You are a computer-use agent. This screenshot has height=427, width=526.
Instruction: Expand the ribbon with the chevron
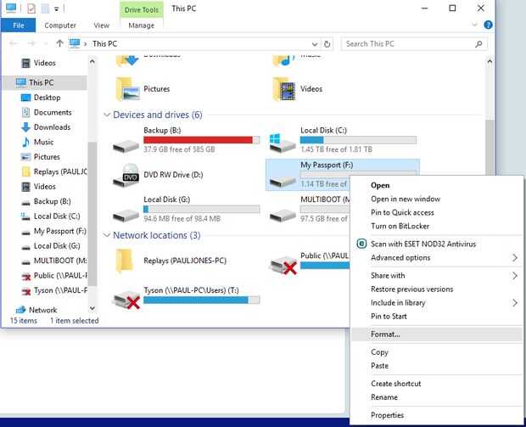pyautogui.click(x=474, y=25)
